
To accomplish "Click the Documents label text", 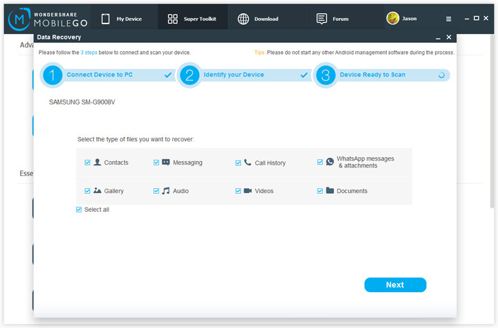I will 352,191.
